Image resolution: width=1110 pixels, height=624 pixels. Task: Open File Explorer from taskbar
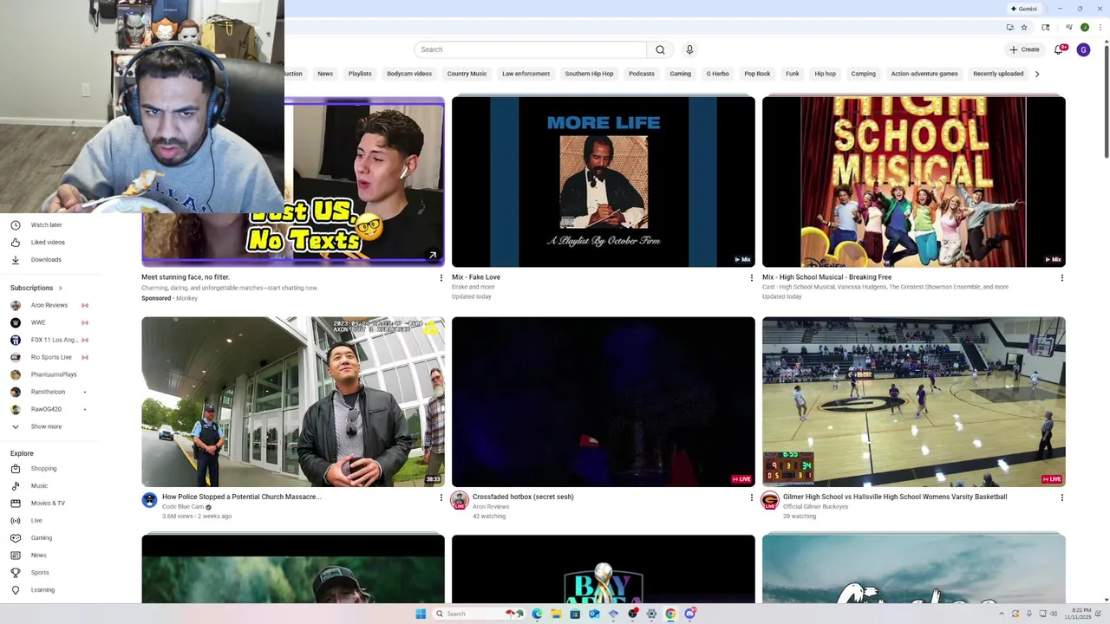pyautogui.click(x=556, y=614)
